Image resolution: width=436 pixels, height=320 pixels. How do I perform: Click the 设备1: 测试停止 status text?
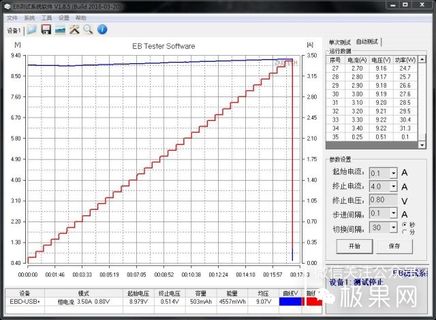click(356, 283)
